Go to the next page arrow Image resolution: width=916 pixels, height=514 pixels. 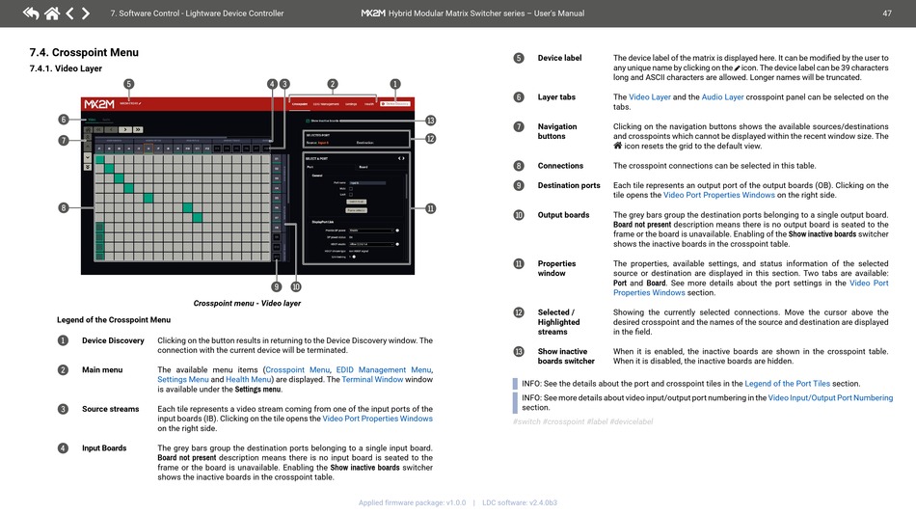(86, 13)
